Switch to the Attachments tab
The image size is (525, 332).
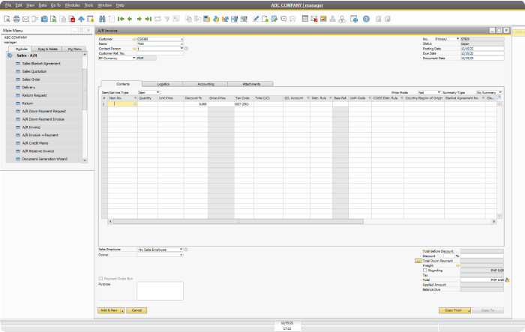pyautogui.click(x=251, y=84)
